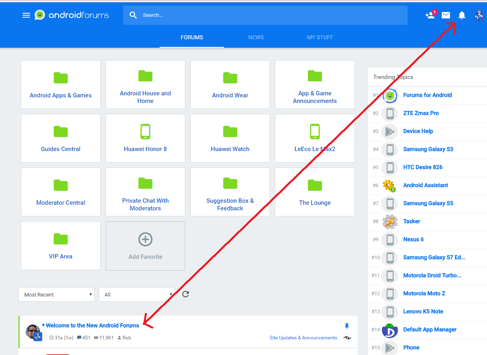Switch to the News tab

pyautogui.click(x=256, y=37)
